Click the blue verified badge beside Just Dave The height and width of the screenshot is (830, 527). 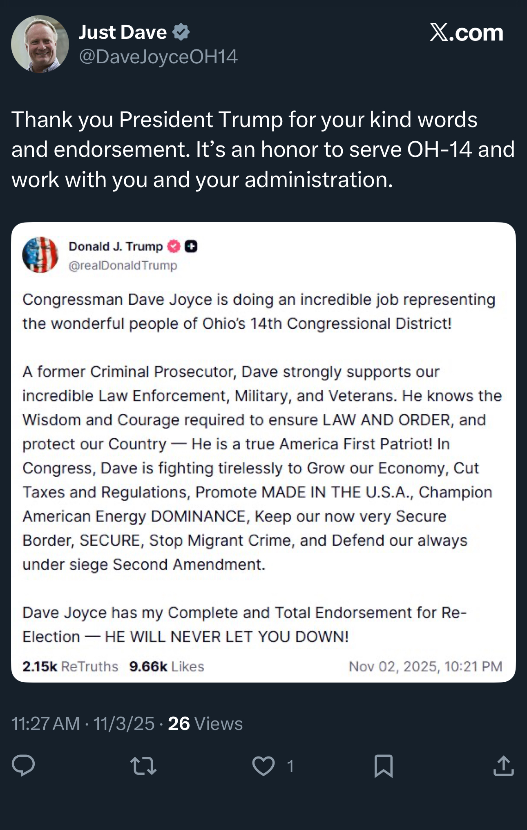click(181, 32)
